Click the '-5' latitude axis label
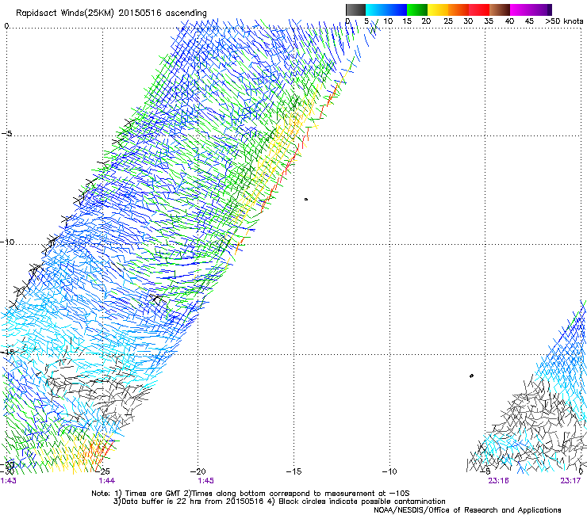 (6, 133)
